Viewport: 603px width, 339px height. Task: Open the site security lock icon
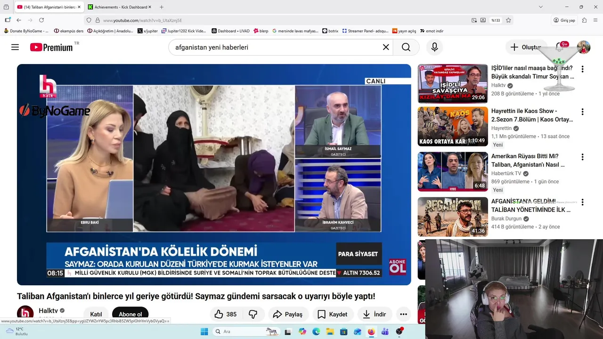(98, 20)
